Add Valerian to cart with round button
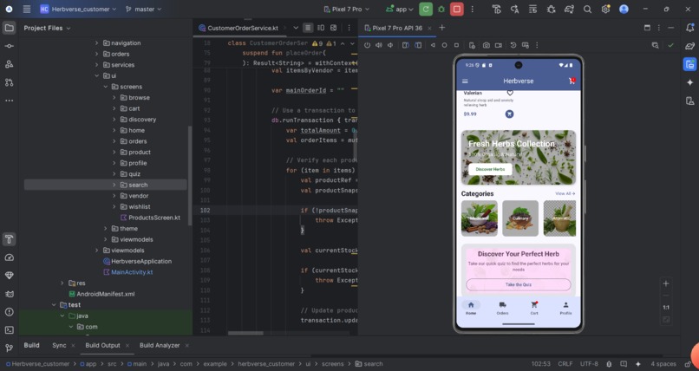This screenshot has width=699, height=371. point(509,114)
